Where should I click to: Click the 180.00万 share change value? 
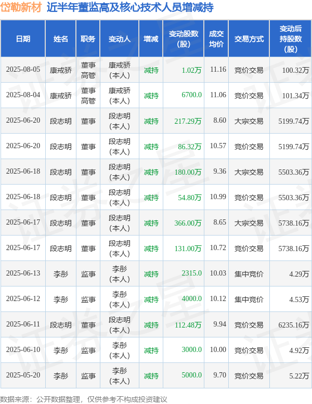[188, 172]
